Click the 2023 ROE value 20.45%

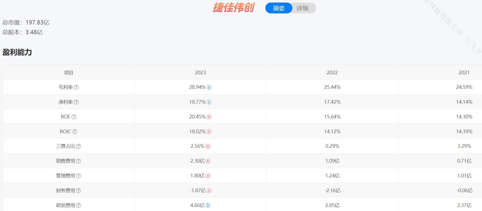[197, 117]
